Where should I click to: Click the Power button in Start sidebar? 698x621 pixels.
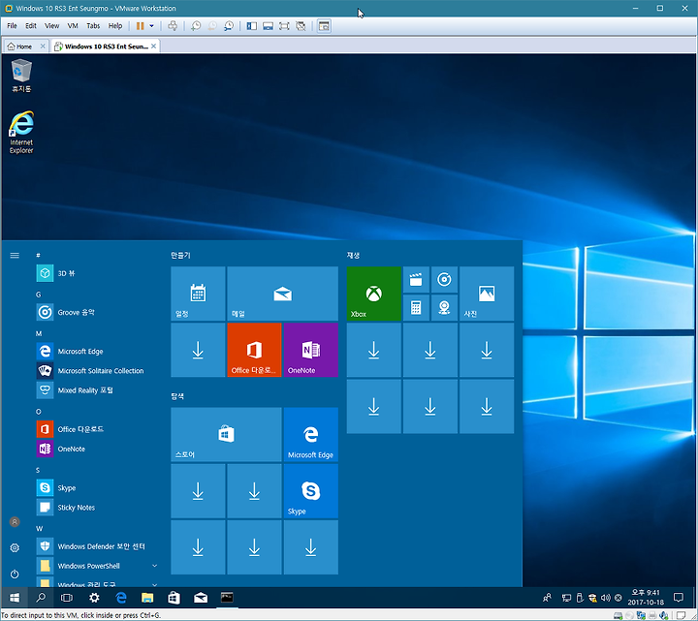click(15, 574)
